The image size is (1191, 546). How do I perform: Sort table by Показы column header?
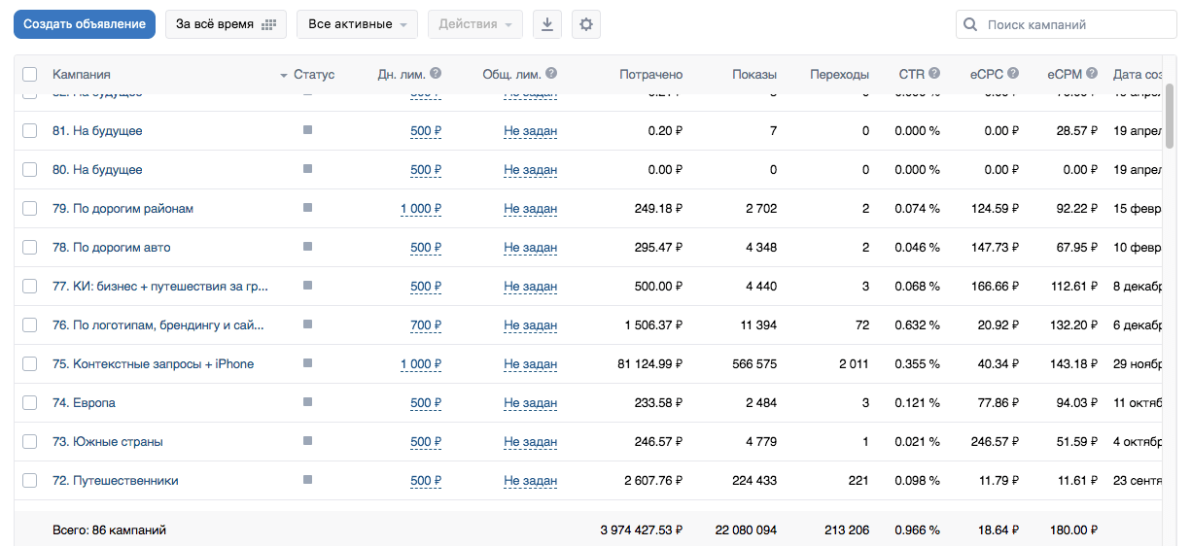(754, 75)
